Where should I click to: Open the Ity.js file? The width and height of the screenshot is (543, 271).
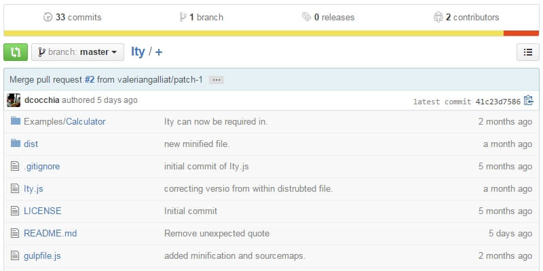point(33,188)
